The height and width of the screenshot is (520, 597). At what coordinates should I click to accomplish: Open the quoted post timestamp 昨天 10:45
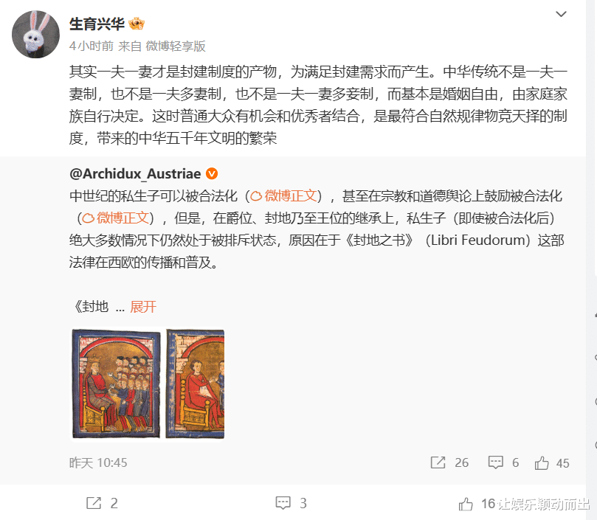(98, 463)
